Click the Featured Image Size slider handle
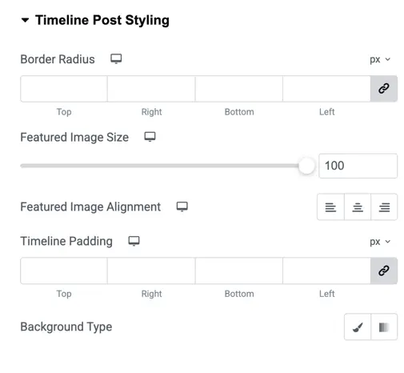 [x=306, y=166]
